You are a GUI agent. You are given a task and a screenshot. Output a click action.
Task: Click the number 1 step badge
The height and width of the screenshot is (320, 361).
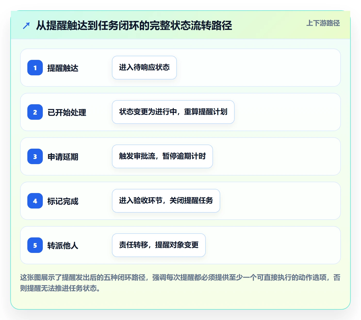pos(35,68)
